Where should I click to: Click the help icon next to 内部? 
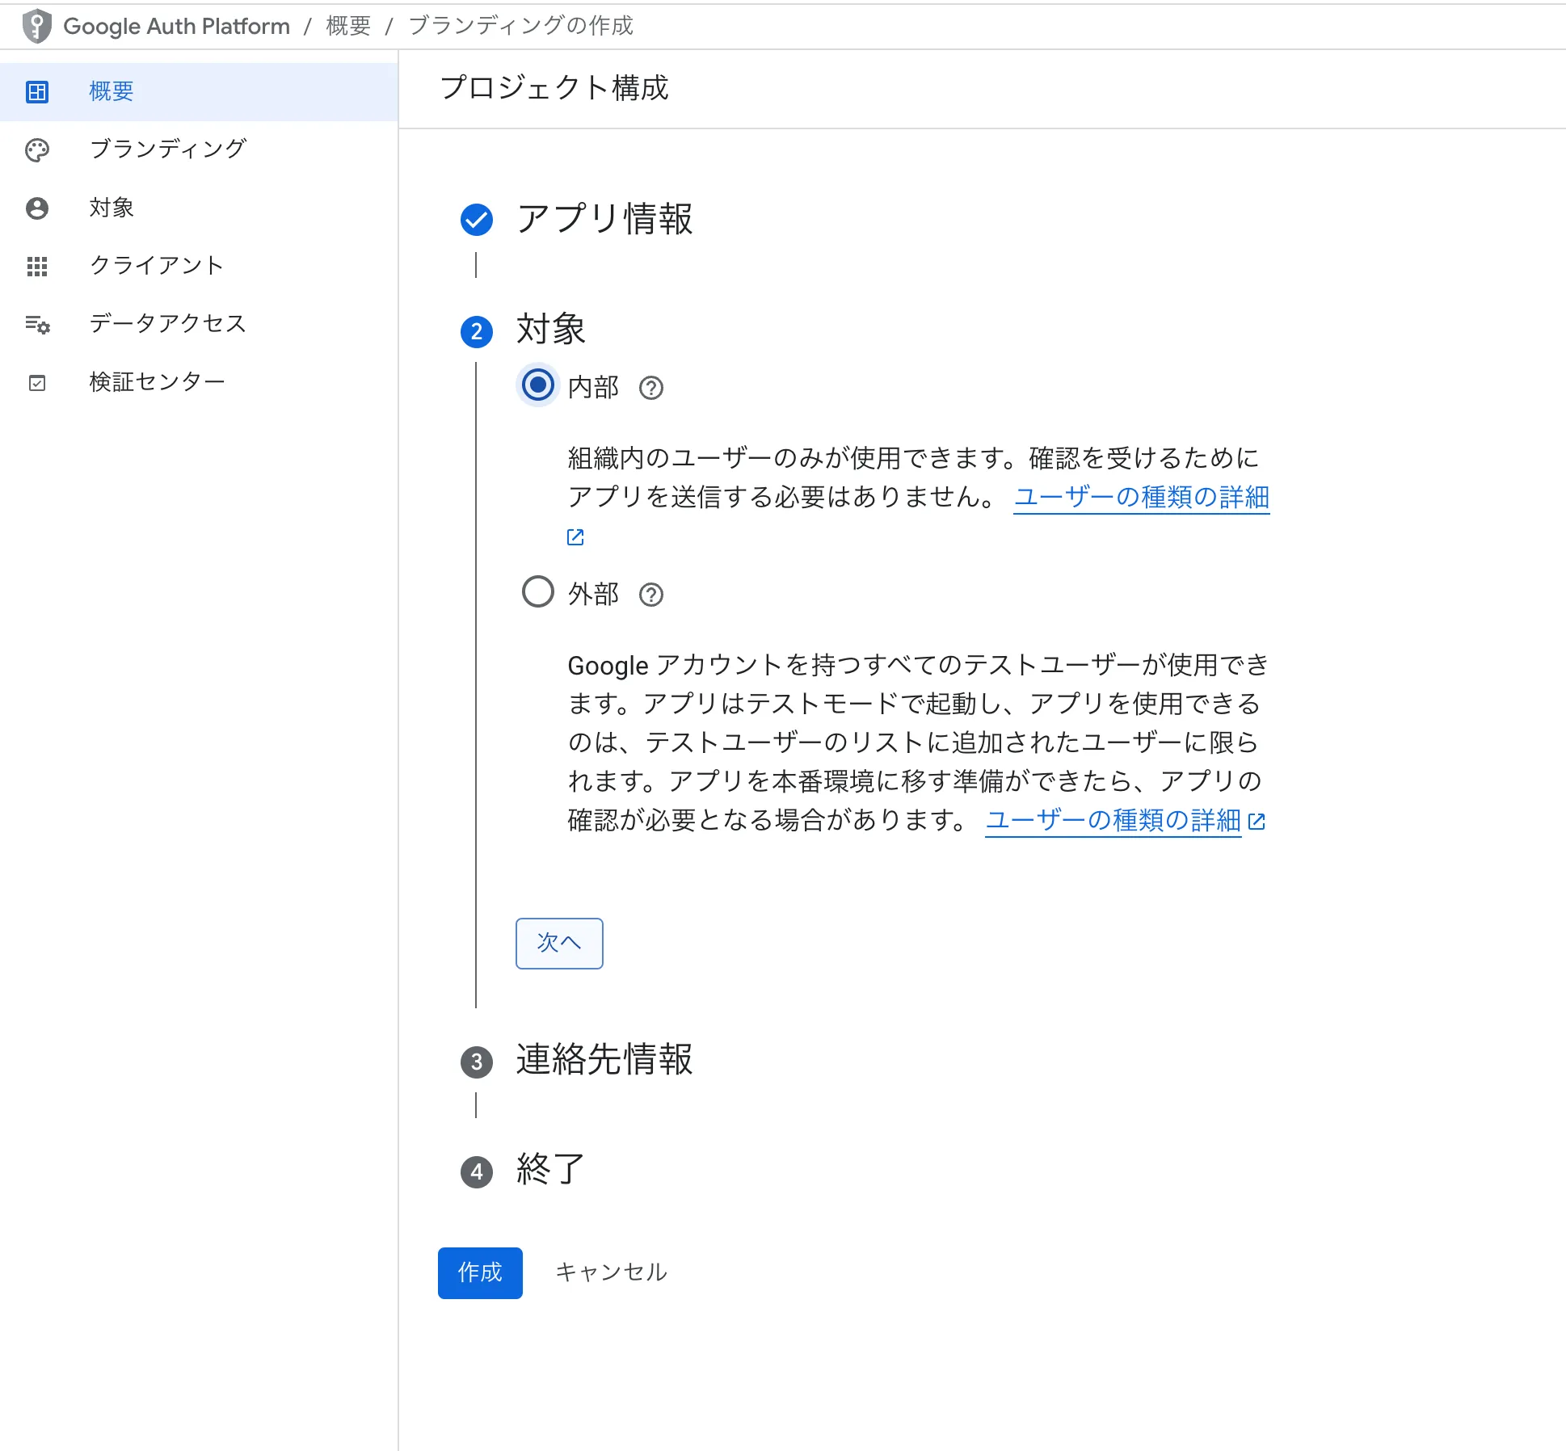(x=650, y=389)
